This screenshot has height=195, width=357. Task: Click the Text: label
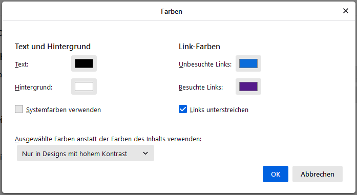click(22, 64)
